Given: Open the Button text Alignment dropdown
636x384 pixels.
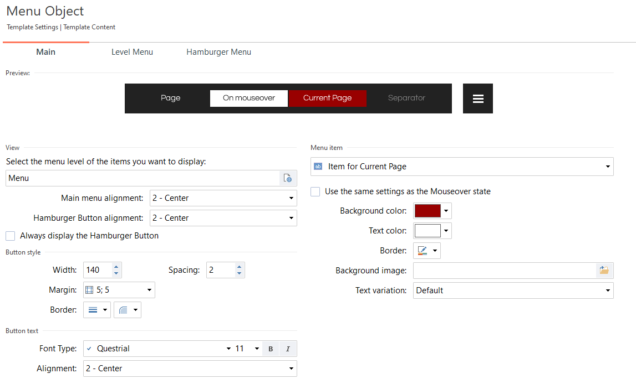Looking at the screenshot, I should coord(190,369).
